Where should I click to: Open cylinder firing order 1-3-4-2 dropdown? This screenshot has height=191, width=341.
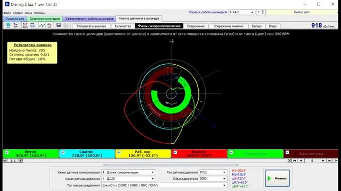241,12
